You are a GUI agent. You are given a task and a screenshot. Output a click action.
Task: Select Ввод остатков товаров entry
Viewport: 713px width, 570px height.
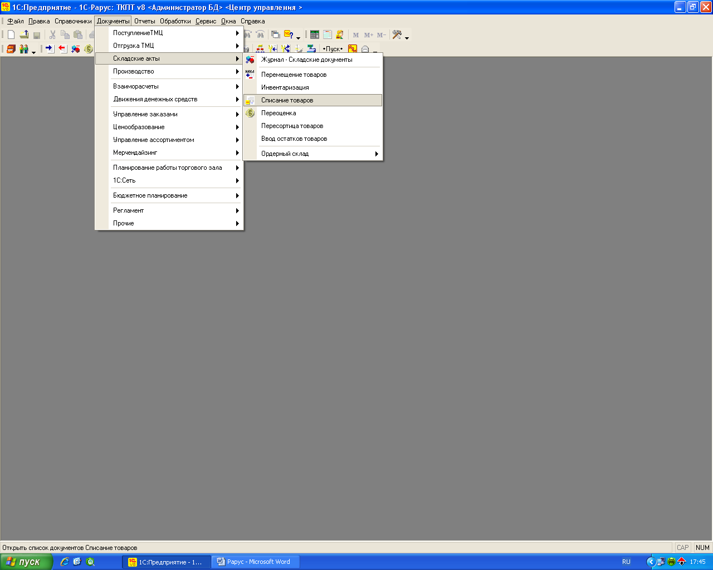tap(313, 139)
